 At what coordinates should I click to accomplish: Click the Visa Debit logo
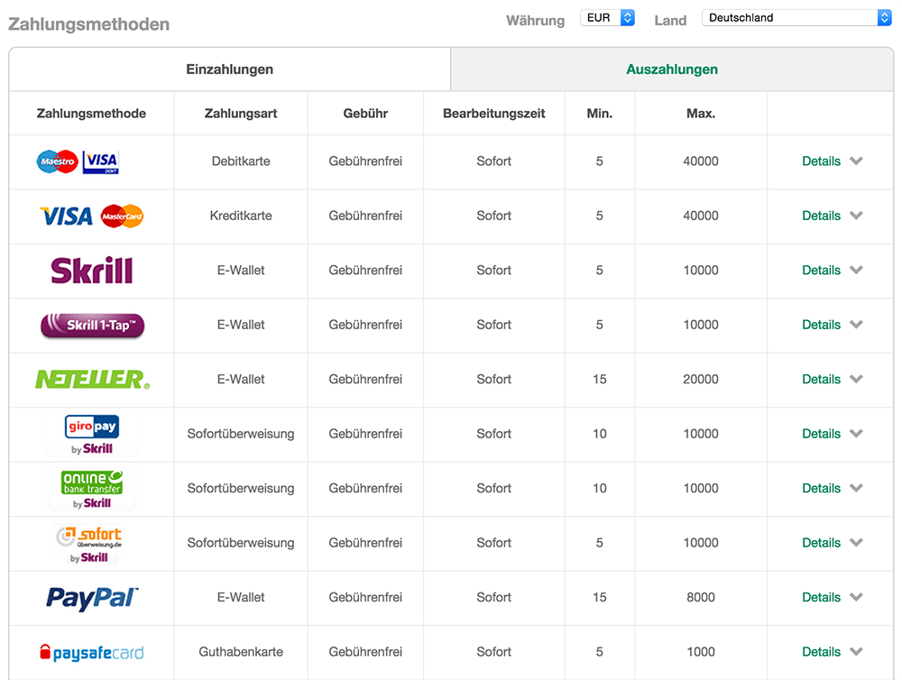(101, 161)
